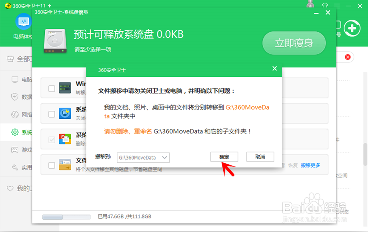Image resolution: width=368 pixels, height=232 pixels.
Task: Click the 恢复 link
Action: coord(293,165)
